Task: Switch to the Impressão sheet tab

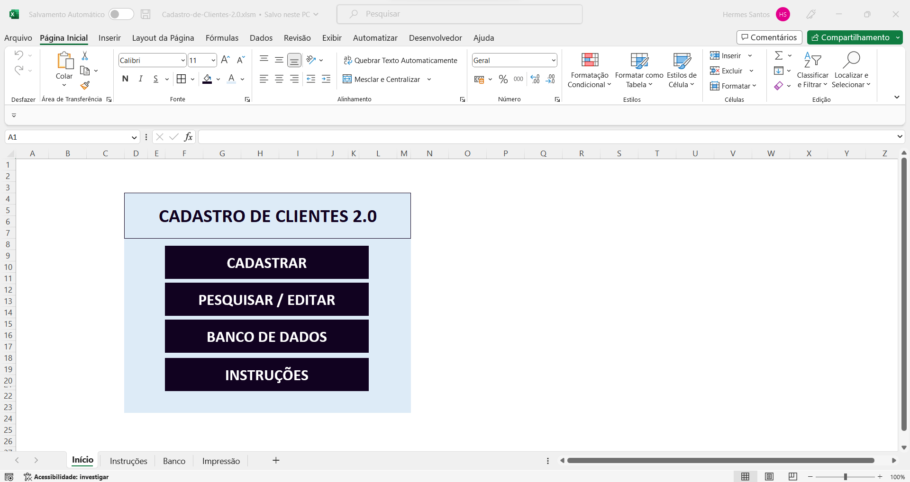Action: tap(221, 461)
